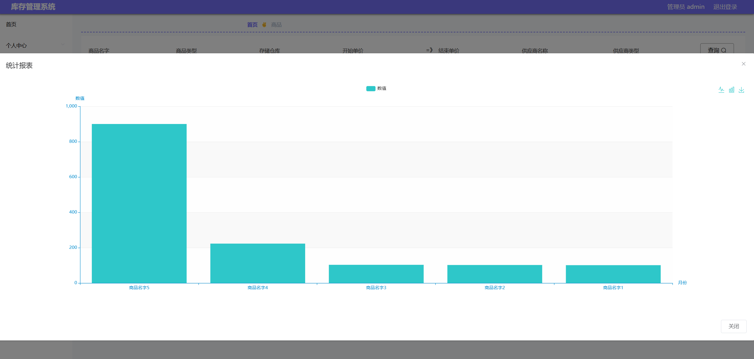
Task: Switch chart to bar view icon
Action: [731, 90]
